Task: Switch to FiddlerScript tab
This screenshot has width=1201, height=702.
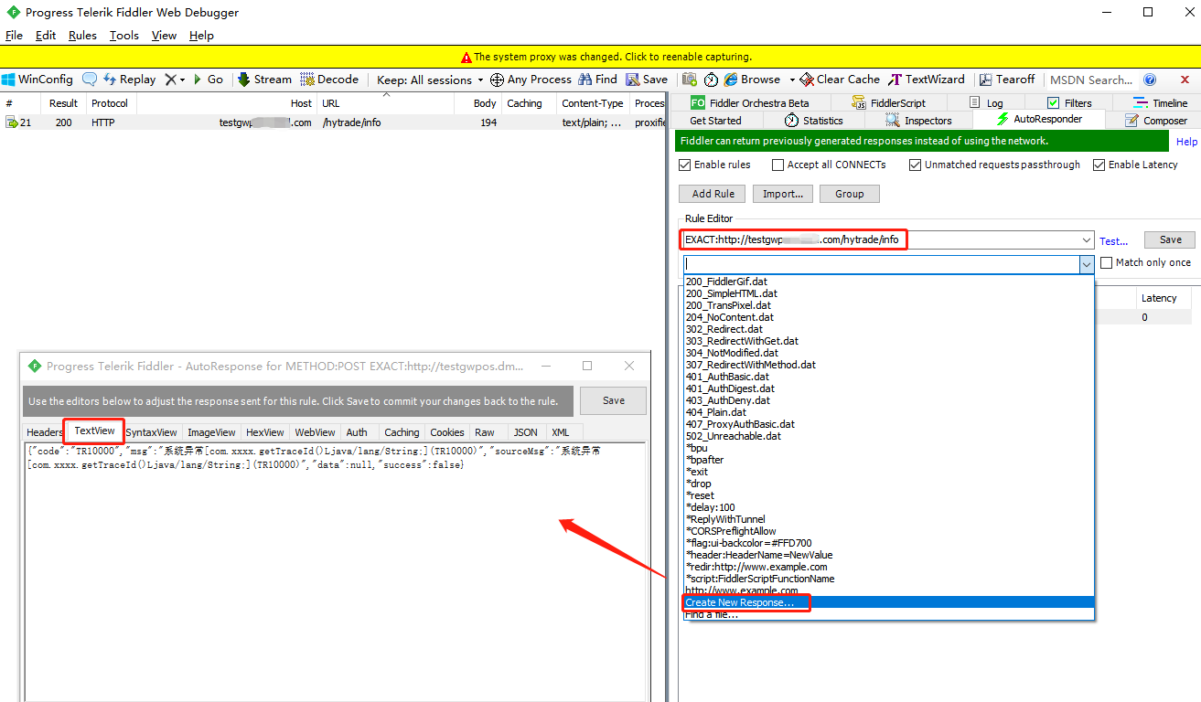Action: [887, 102]
